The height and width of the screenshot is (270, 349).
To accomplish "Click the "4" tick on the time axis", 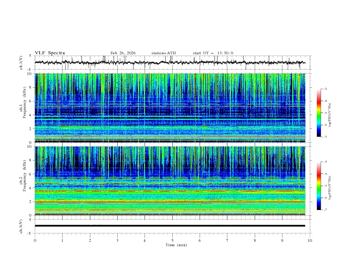I will [145, 240].
